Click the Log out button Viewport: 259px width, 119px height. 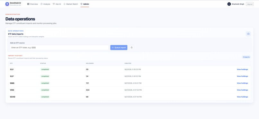[250, 4]
